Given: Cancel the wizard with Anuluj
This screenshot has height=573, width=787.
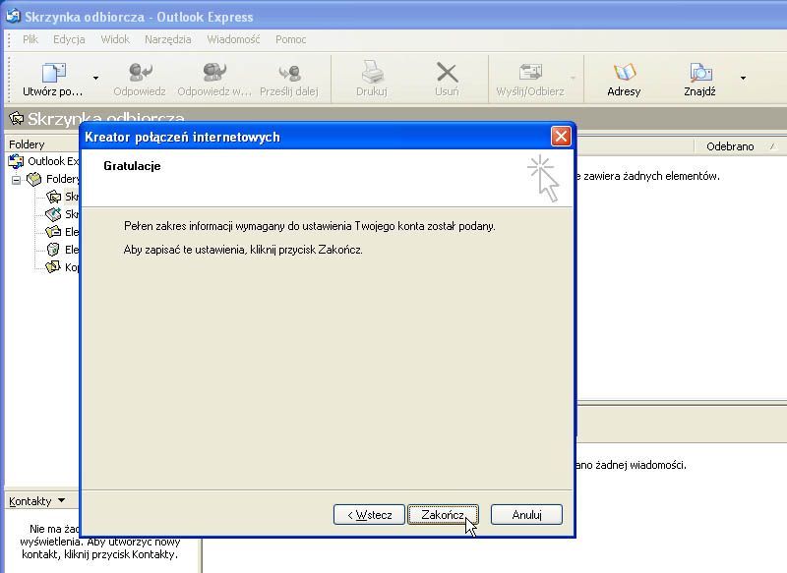Looking at the screenshot, I should (526, 515).
